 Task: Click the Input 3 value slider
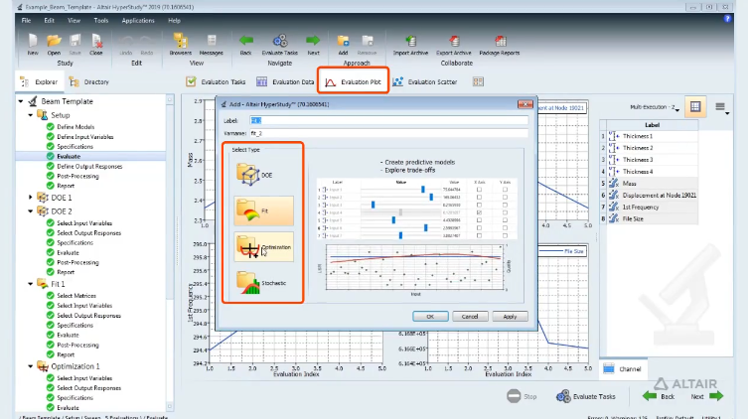(x=374, y=205)
